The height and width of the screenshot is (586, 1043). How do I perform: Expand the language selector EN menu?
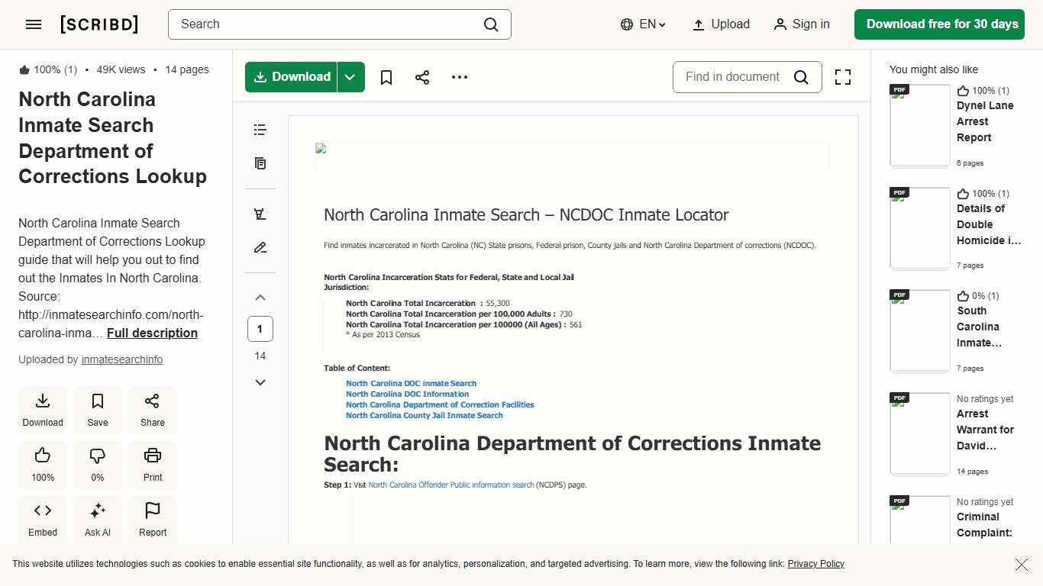[x=643, y=24]
